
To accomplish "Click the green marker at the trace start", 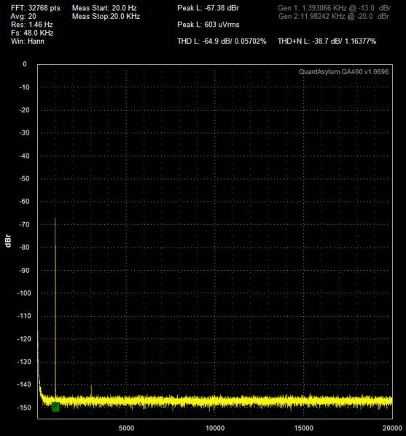I will 55,407.
